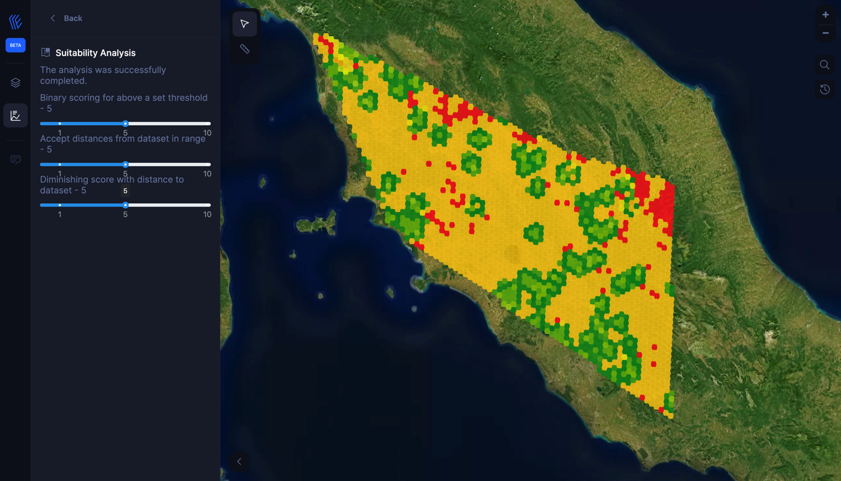Click 'Accept distances from dataset in range' label

(x=123, y=144)
